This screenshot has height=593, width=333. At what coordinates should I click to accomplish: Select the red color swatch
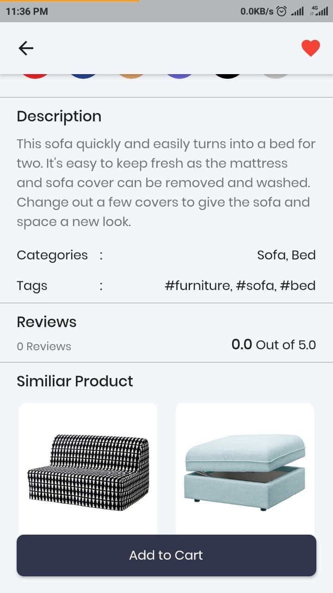35,76
